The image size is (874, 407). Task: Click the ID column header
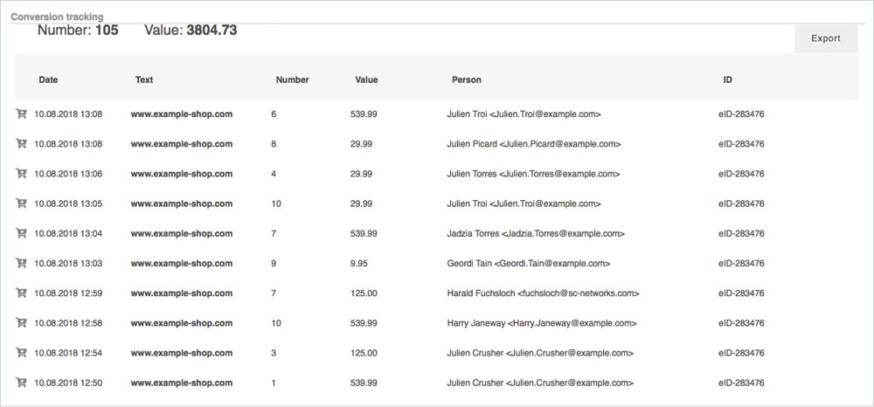click(x=727, y=79)
